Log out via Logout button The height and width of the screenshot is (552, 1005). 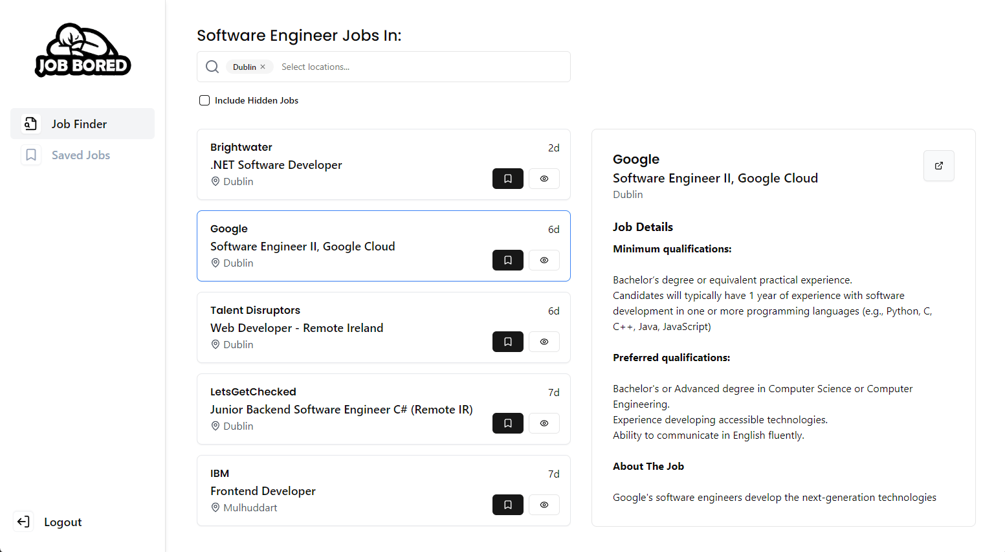(x=49, y=522)
